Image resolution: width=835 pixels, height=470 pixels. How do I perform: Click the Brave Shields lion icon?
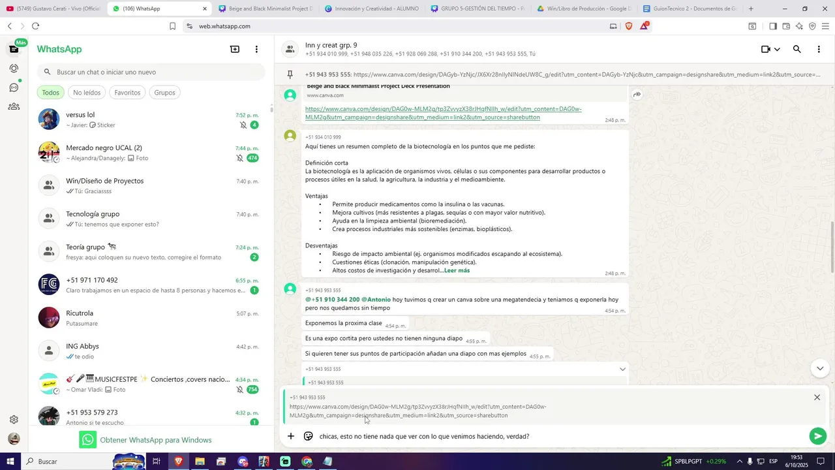point(629,26)
